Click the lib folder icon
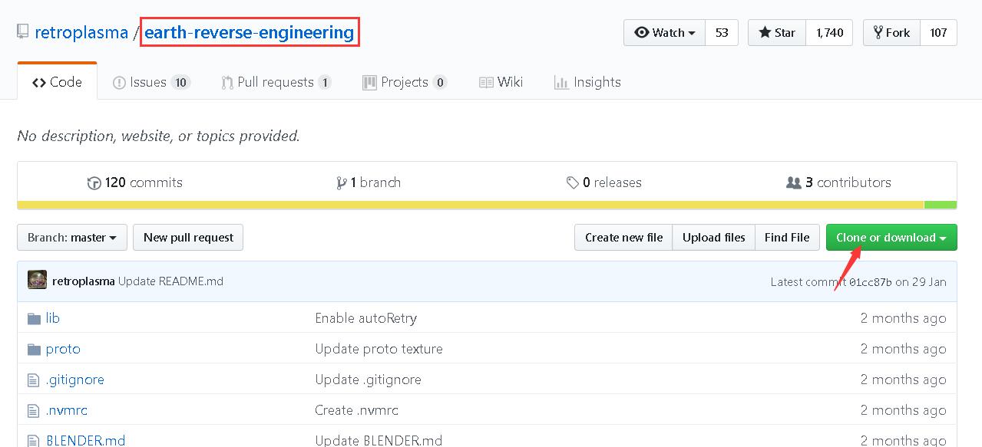The image size is (982, 447). coord(34,318)
